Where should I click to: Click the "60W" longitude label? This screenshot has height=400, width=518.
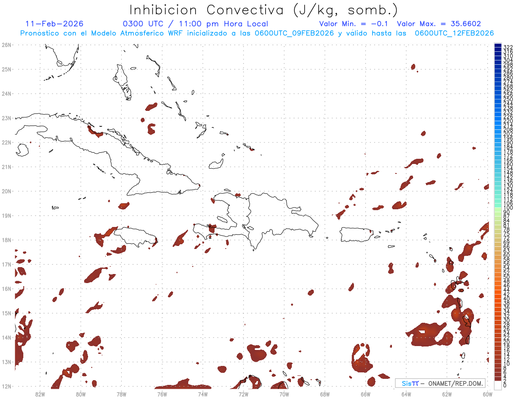(487, 394)
